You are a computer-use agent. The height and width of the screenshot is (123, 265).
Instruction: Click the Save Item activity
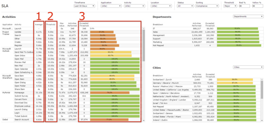19,76
